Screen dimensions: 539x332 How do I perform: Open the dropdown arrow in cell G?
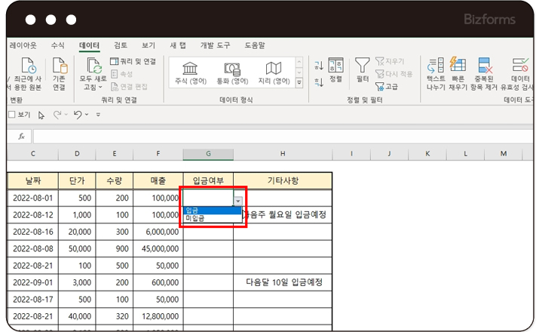[238, 201]
